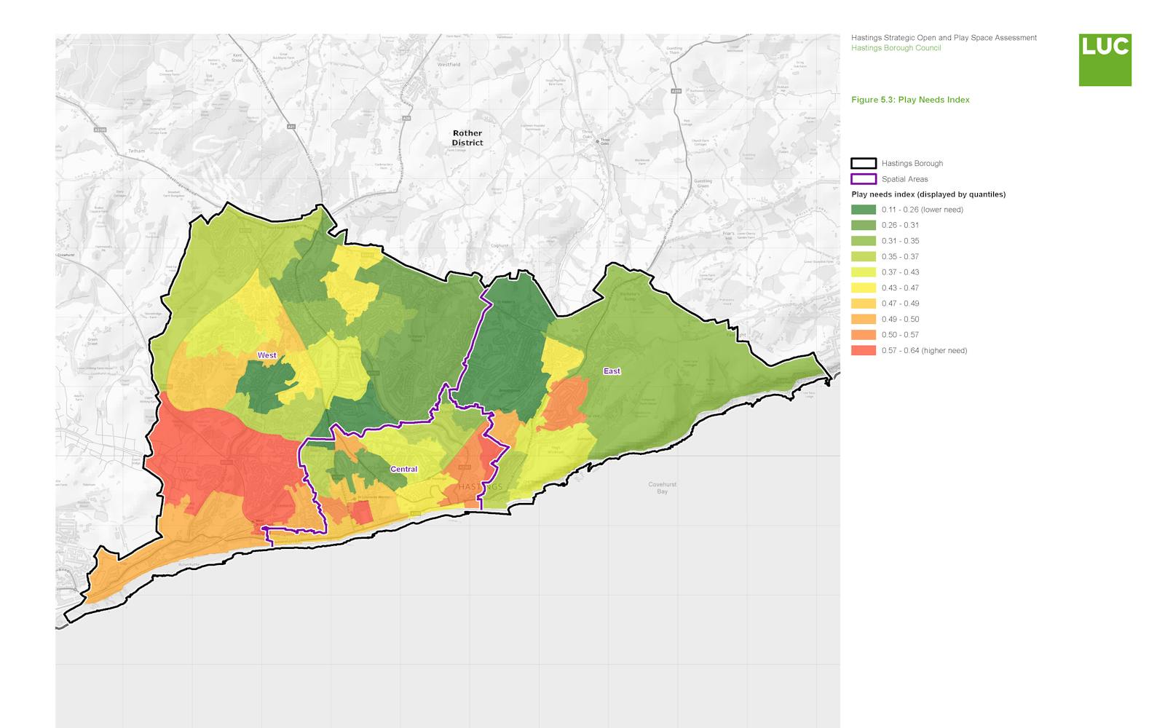Viewport: 1165px width, 728px height.
Task: Select the 0.47 - 0.49 legend swatch
Action: (864, 304)
